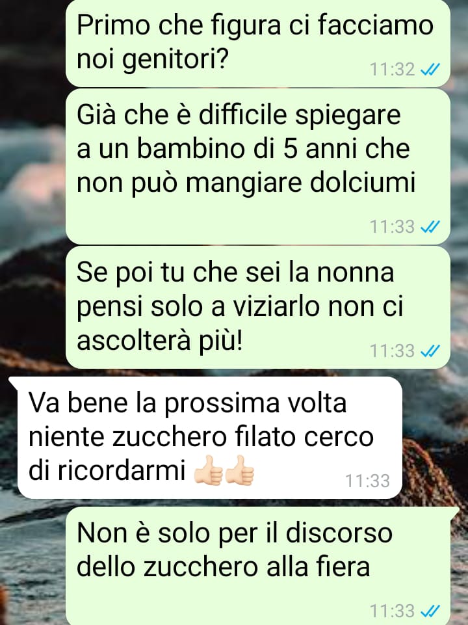Tap timestamp on last sent message

tap(393, 611)
